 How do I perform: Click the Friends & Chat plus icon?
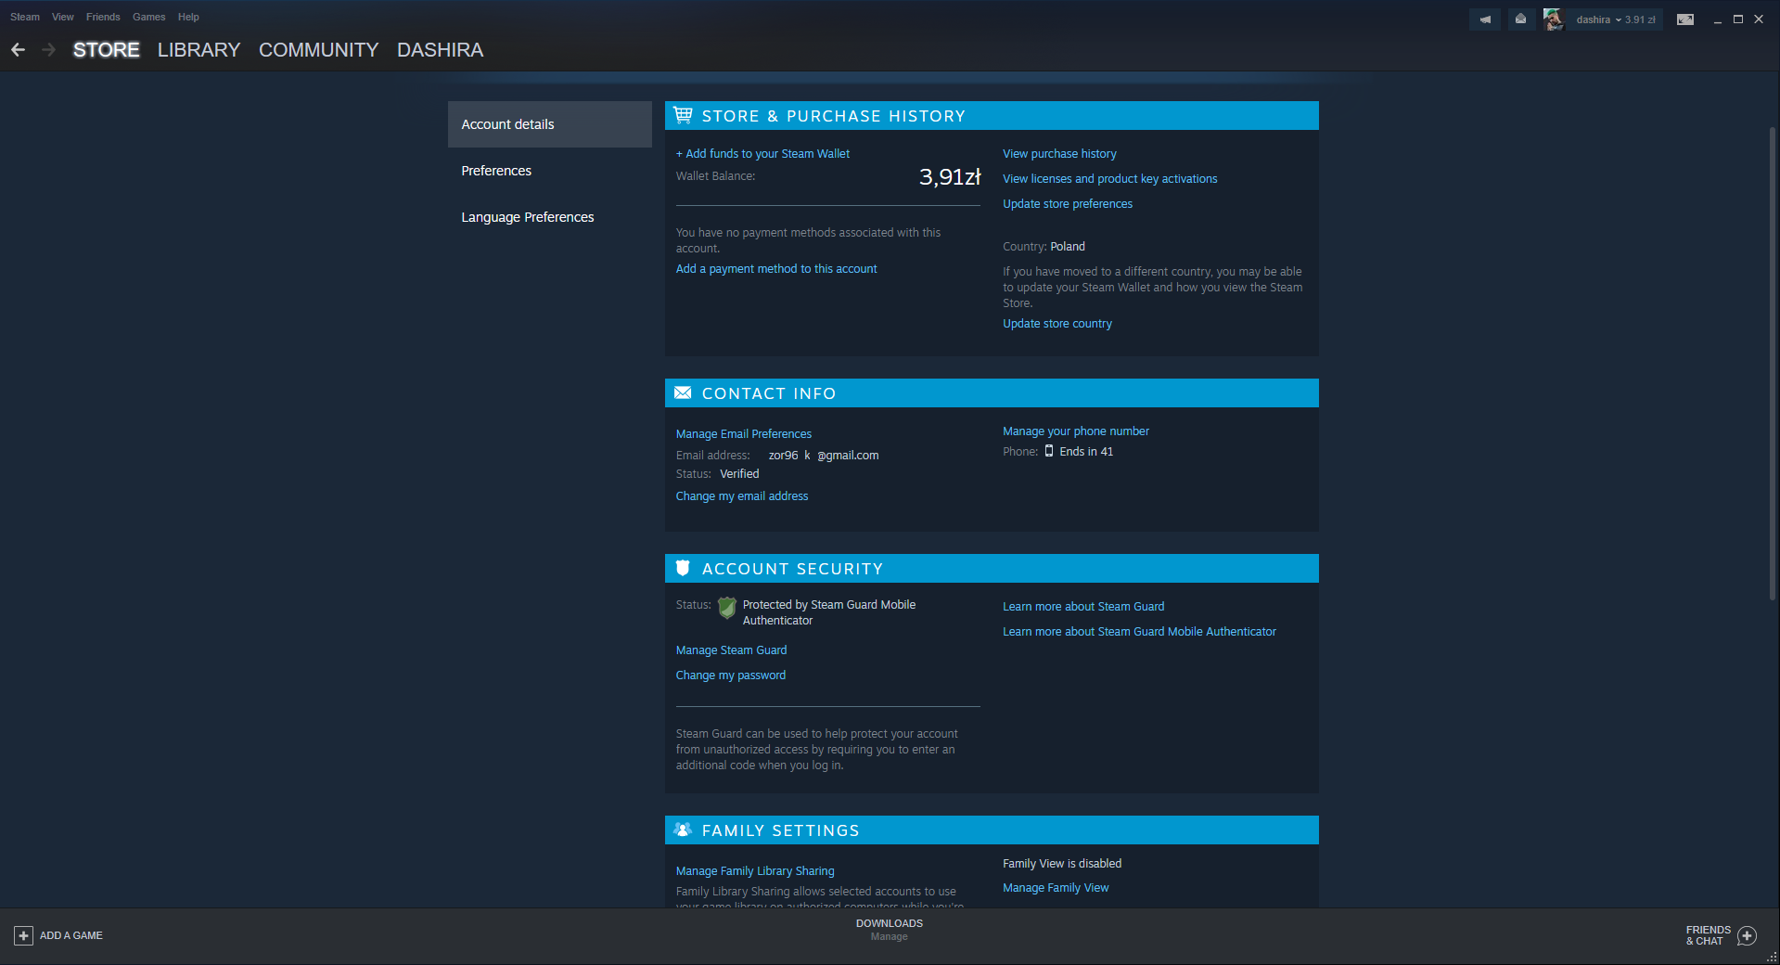(1748, 935)
